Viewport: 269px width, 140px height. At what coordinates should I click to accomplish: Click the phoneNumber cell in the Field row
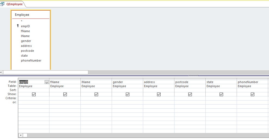[252, 82]
